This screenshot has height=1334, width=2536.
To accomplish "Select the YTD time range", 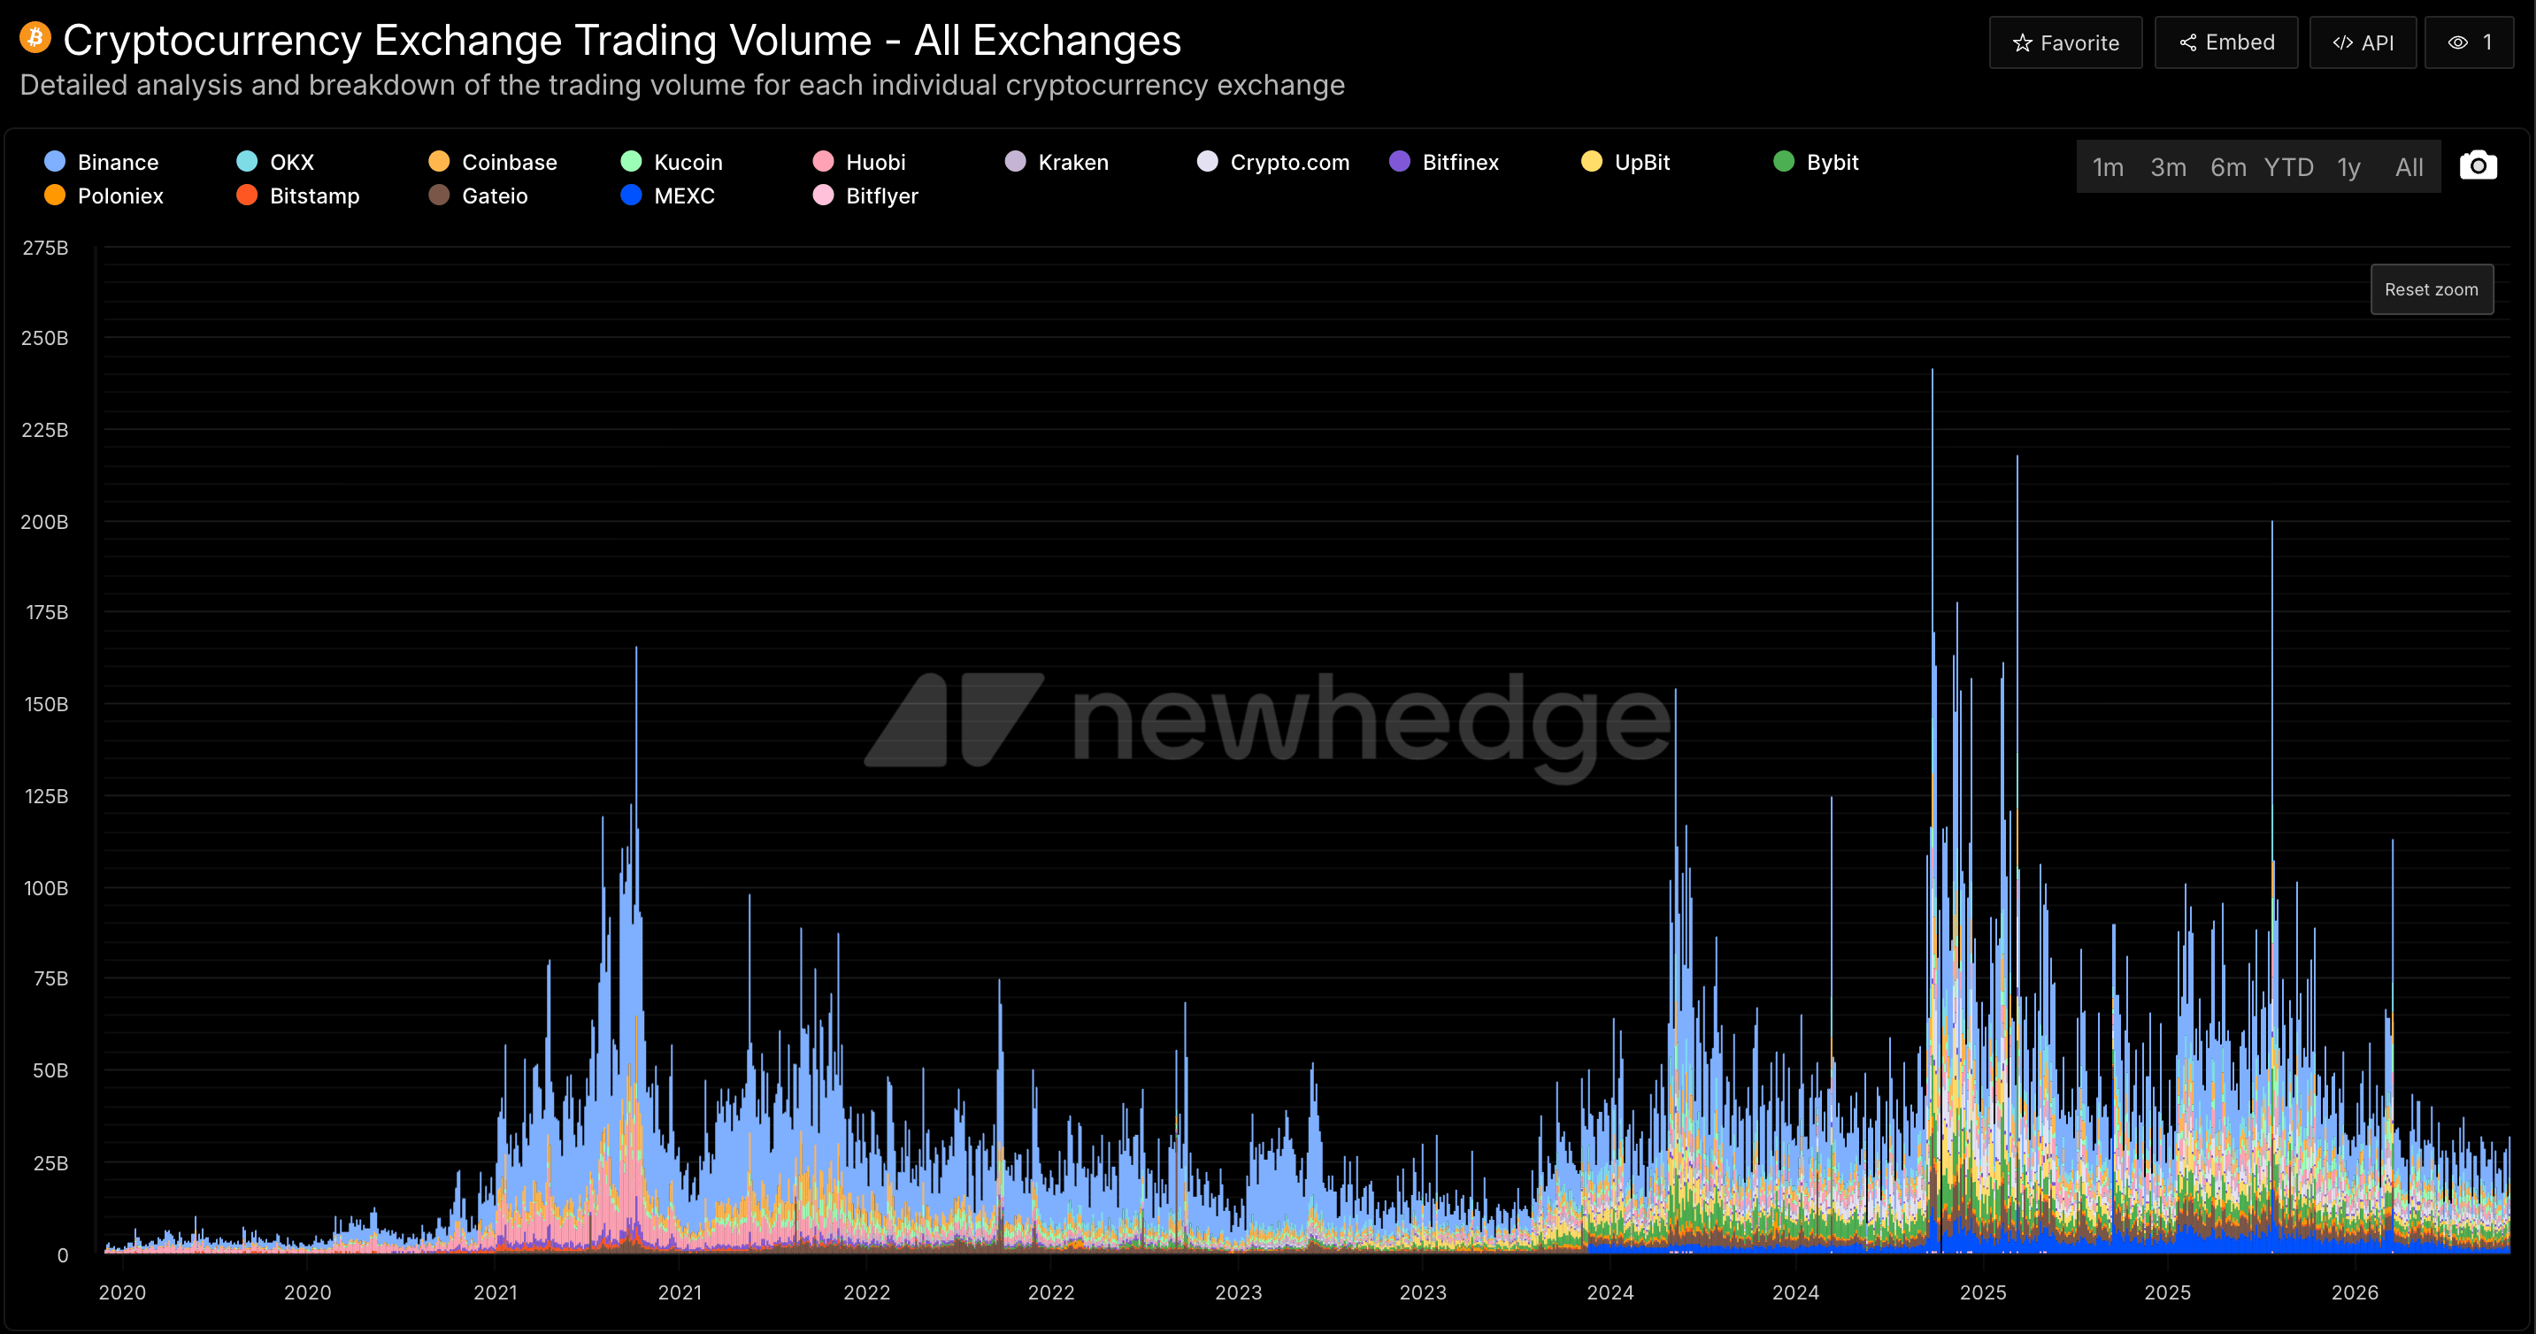I will click(2288, 167).
